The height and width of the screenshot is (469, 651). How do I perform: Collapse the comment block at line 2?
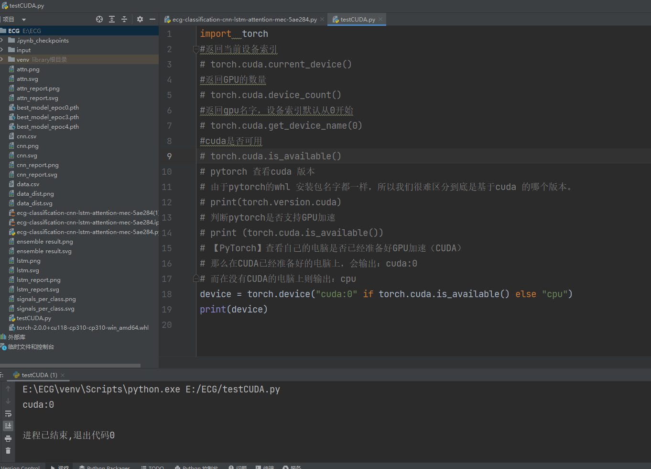click(x=196, y=49)
